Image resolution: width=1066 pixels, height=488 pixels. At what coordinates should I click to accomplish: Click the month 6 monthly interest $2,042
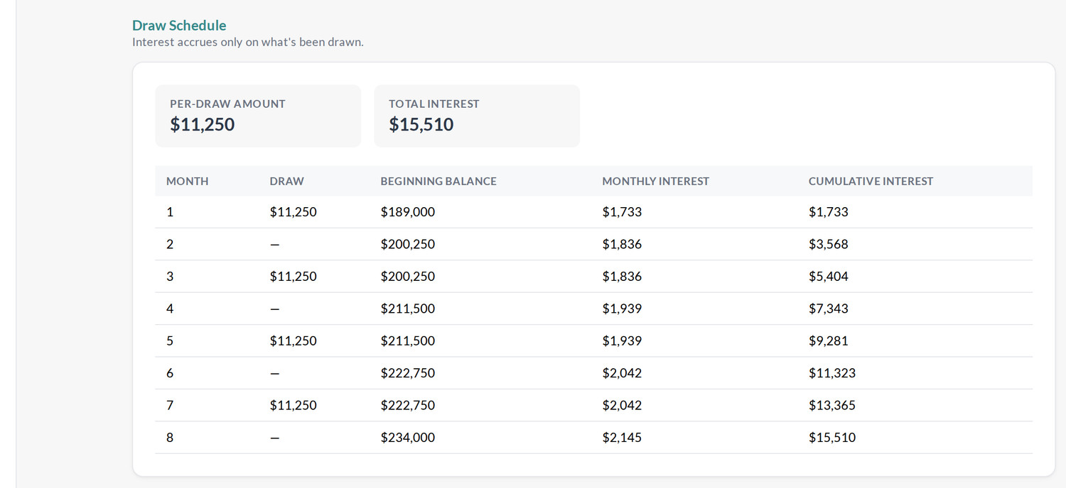pos(622,373)
